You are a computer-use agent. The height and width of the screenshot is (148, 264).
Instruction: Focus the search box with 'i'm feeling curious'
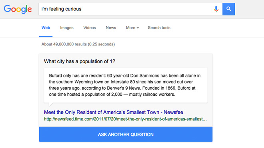(126, 9)
